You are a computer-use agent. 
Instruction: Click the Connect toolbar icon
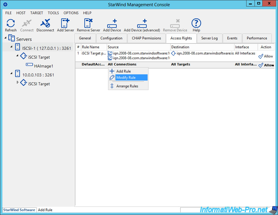[x=27, y=25]
